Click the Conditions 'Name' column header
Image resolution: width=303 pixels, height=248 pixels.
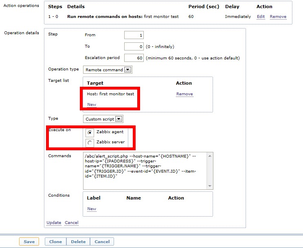pos(134,198)
